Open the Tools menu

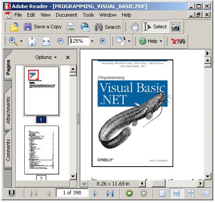pyautogui.click(x=88, y=15)
